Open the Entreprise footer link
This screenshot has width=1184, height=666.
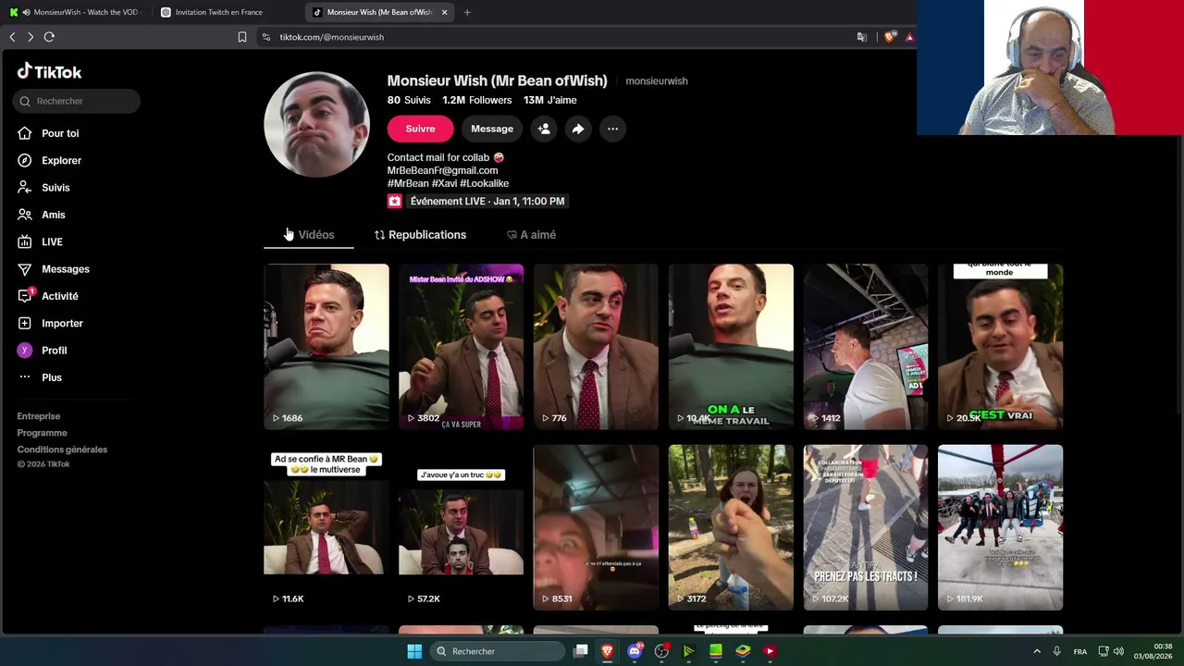(39, 416)
